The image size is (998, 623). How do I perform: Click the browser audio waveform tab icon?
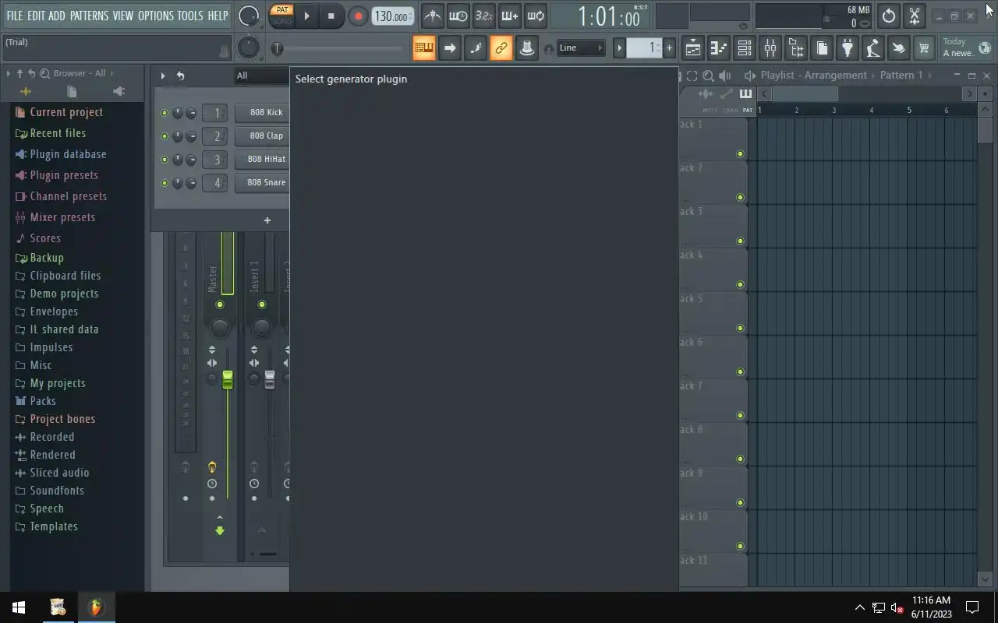26,91
